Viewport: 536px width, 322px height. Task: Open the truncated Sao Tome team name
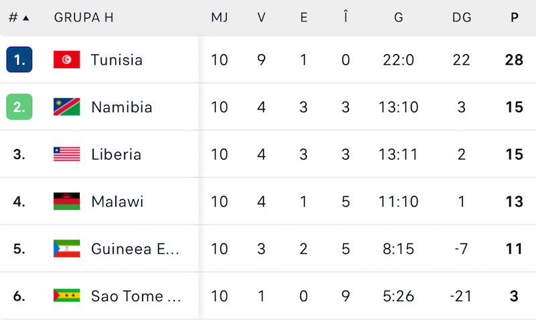click(x=136, y=295)
